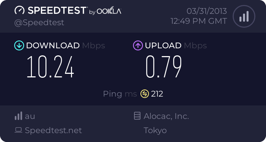This screenshot has height=142, width=266.
Task: Click the 212 ping value
Action: click(157, 94)
